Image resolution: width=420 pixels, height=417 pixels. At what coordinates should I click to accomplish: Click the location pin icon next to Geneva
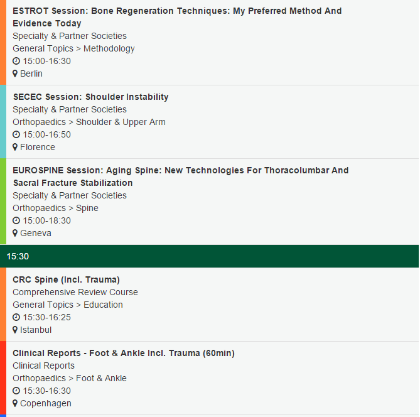[15, 234]
